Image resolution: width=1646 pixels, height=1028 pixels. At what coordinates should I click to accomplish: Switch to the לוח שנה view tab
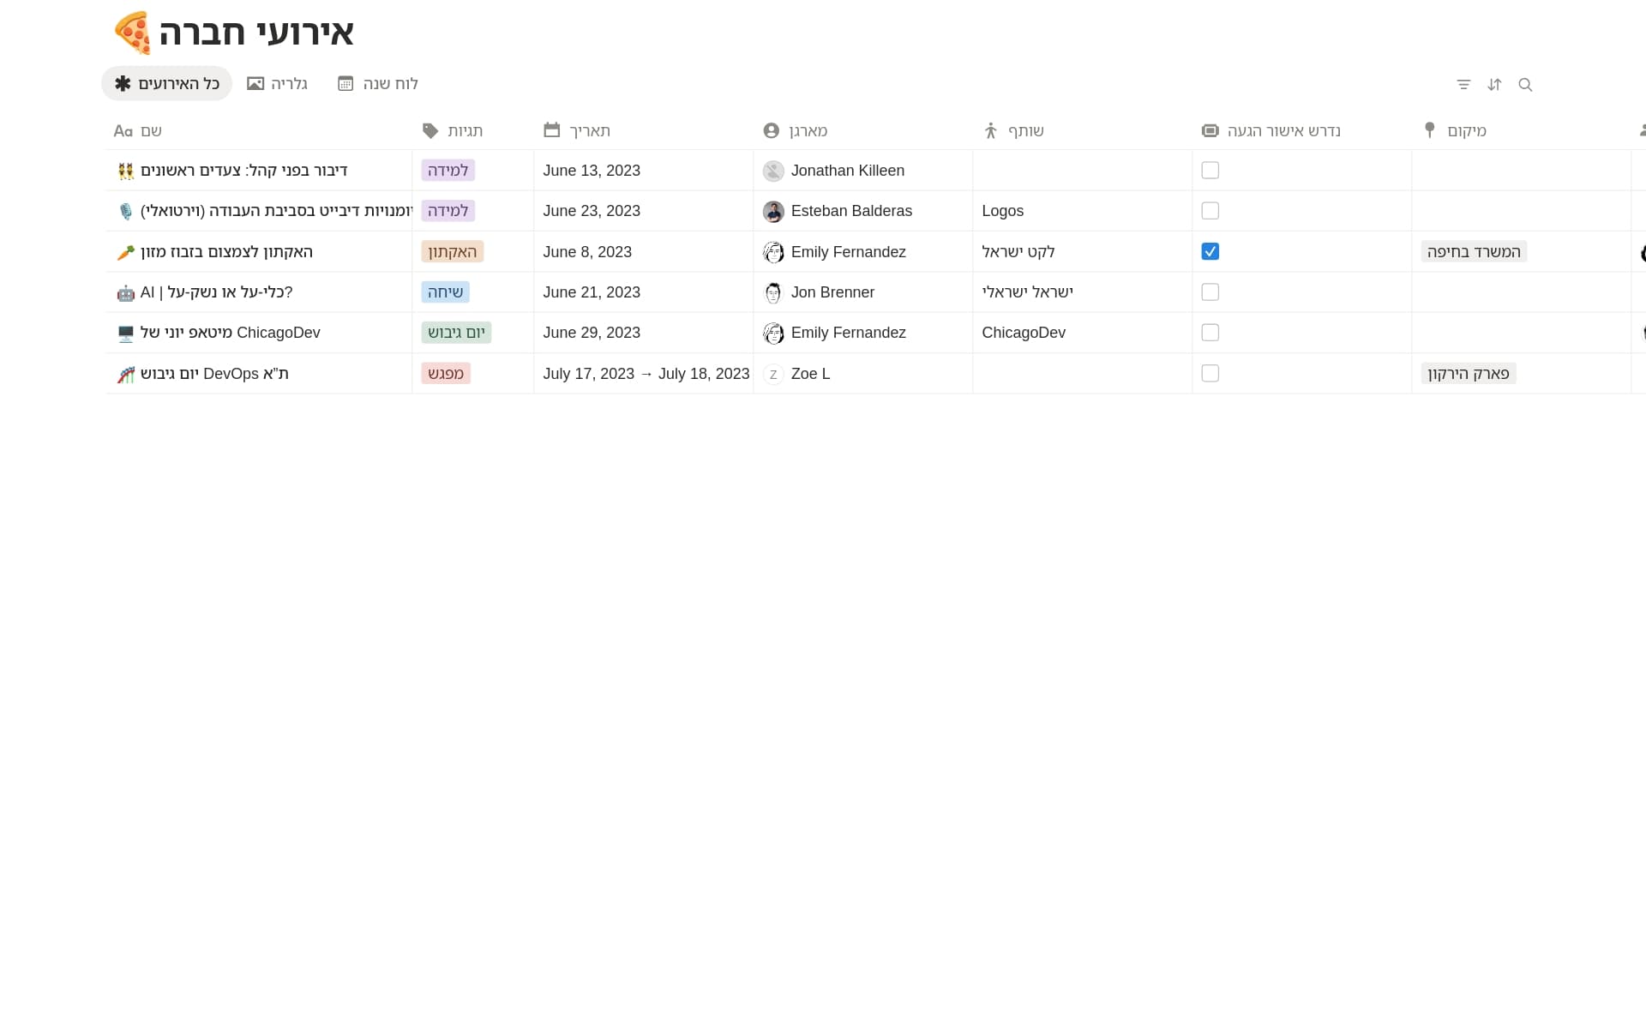[378, 83]
